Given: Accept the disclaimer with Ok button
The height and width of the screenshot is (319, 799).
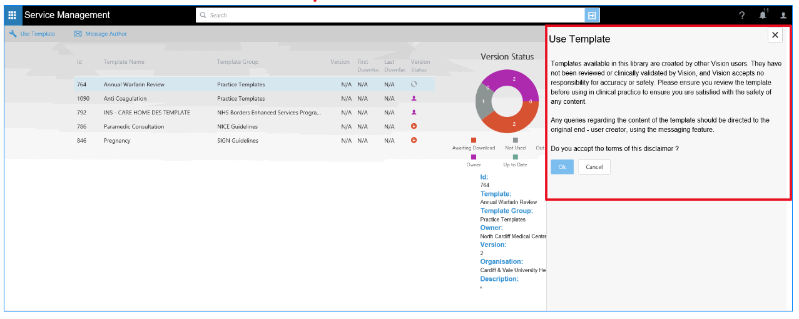Looking at the screenshot, I should (562, 167).
